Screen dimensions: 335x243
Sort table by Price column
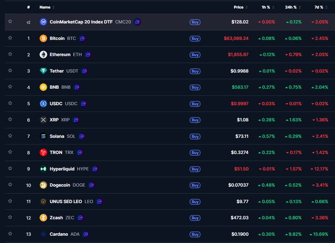[x=240, y=7]
